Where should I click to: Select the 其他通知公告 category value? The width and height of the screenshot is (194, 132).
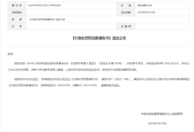[x=145, y=5]
